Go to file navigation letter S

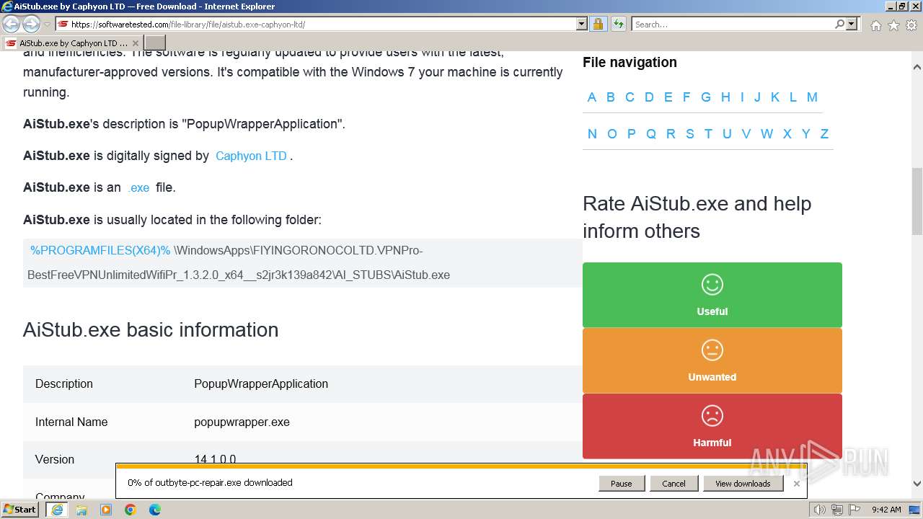(x=690, y=134)
